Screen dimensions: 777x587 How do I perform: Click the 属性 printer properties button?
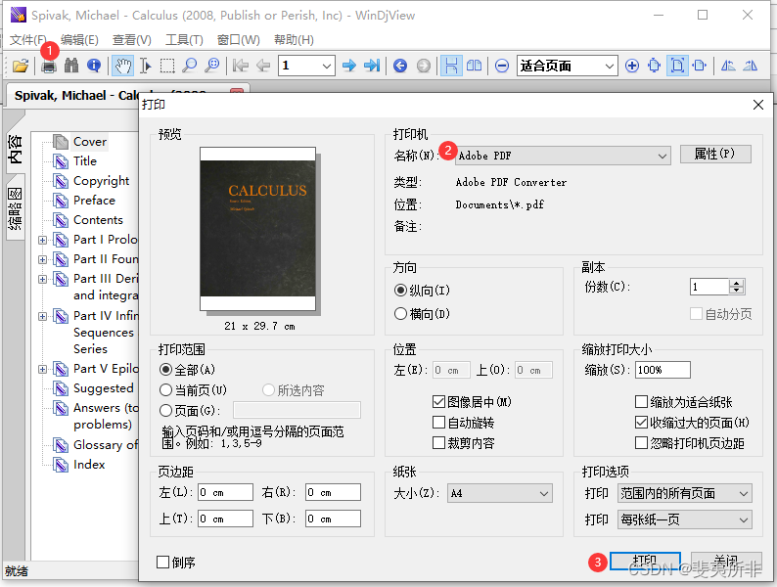(715, 154)
